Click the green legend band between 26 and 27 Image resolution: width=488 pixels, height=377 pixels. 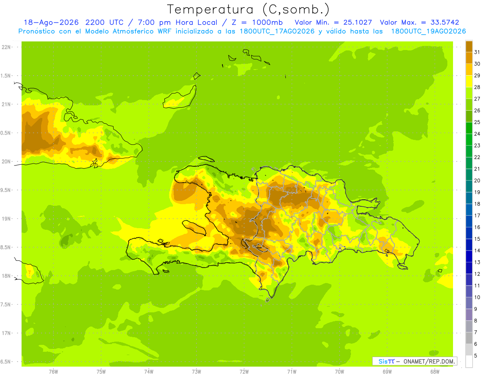pos(469,105)
